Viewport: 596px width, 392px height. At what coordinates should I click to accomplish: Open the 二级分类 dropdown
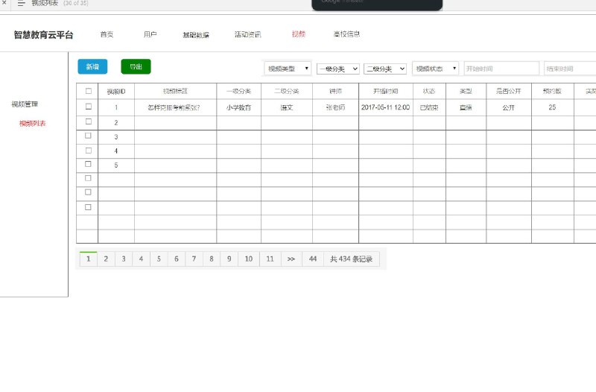[x=385, y=69]
